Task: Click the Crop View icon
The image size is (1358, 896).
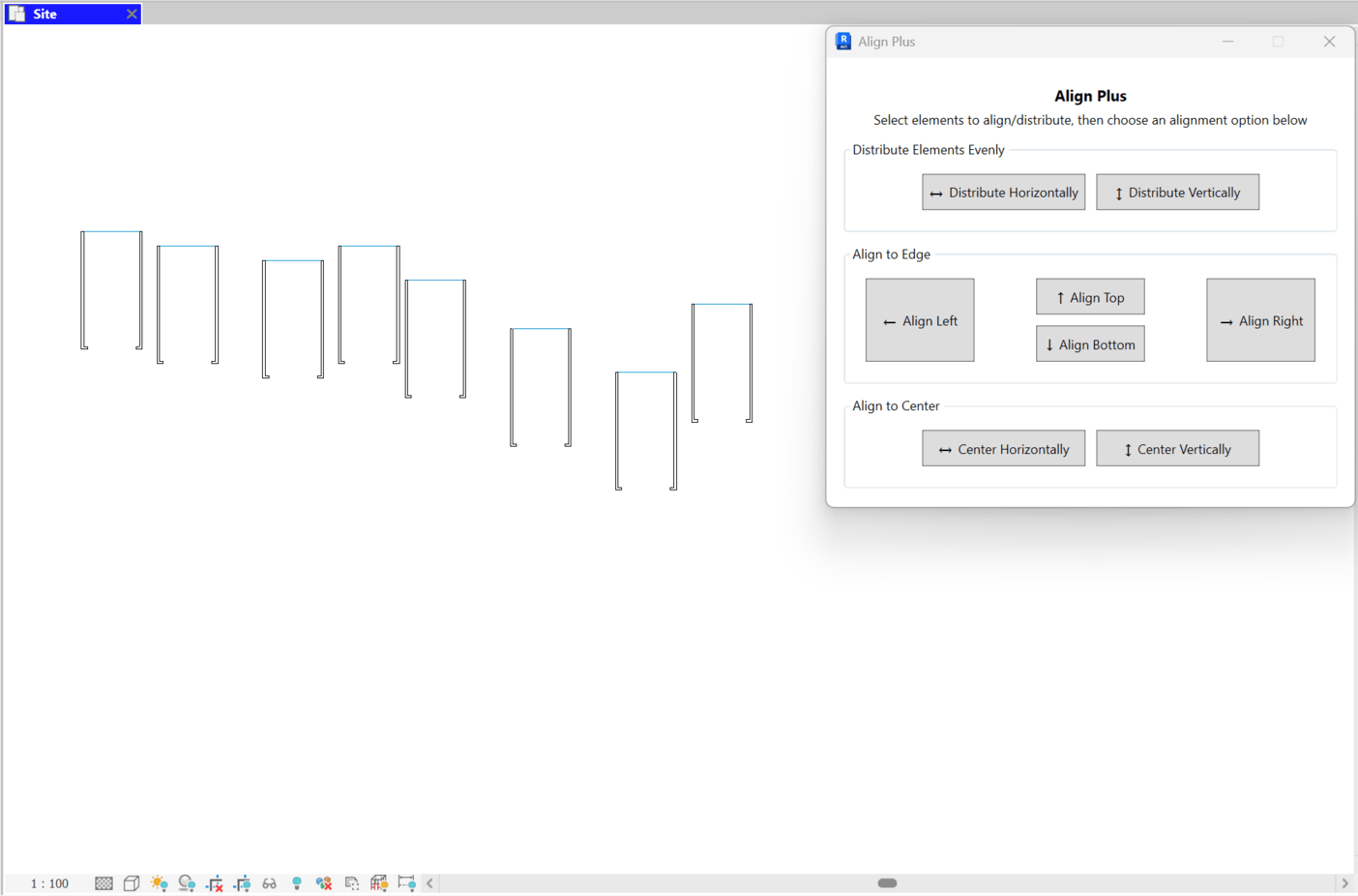Action: (x=214, y=882)
